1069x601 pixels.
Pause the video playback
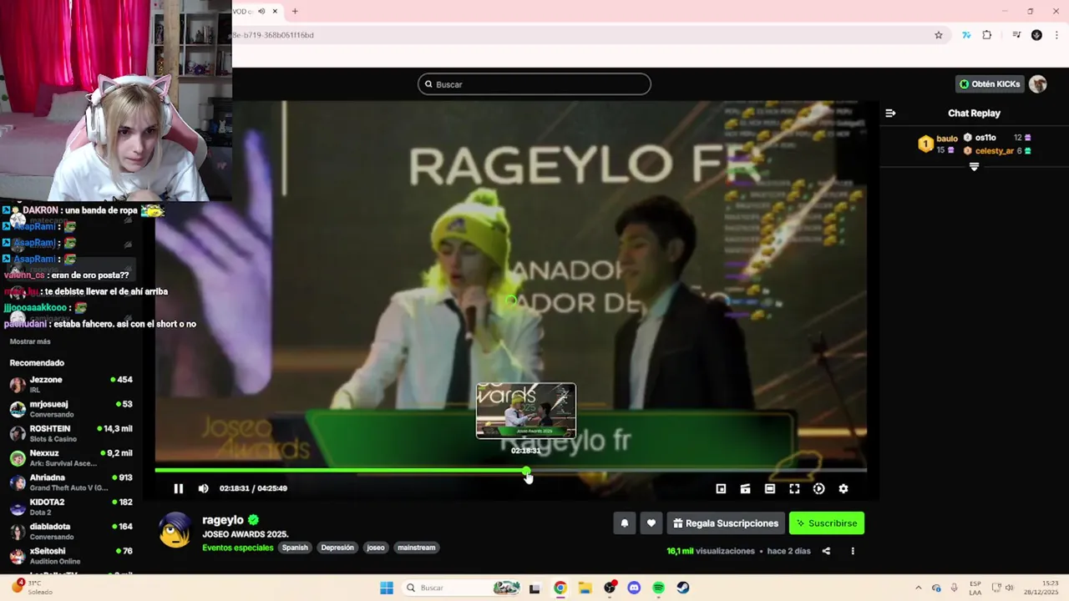click(x=178, y=488)
